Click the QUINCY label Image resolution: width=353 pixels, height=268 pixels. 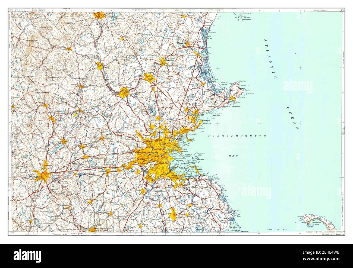[176, 176]
